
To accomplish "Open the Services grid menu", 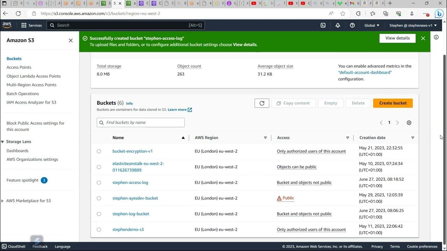I will [31, 25].
